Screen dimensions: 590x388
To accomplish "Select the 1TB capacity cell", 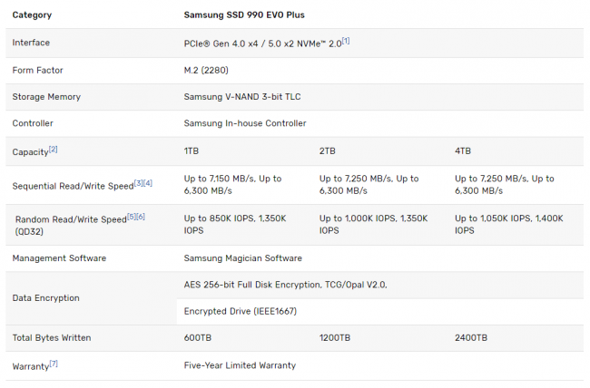I will point(193,150).
